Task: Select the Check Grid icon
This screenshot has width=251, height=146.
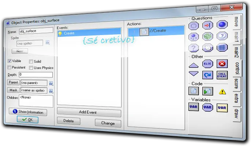Action: [222, 47]
